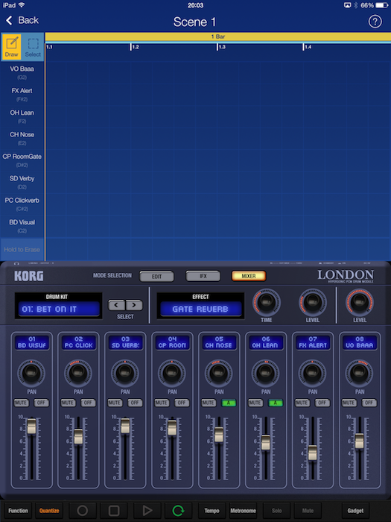Open the help question mark icon
The width and height of the screenshot is (391, 522).
(x=375, y=22)
